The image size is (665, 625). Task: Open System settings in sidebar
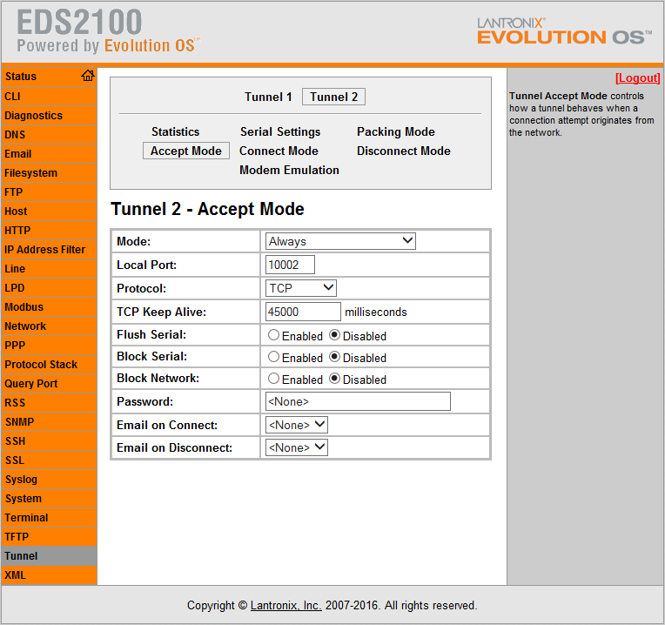(x=50, y=498)
